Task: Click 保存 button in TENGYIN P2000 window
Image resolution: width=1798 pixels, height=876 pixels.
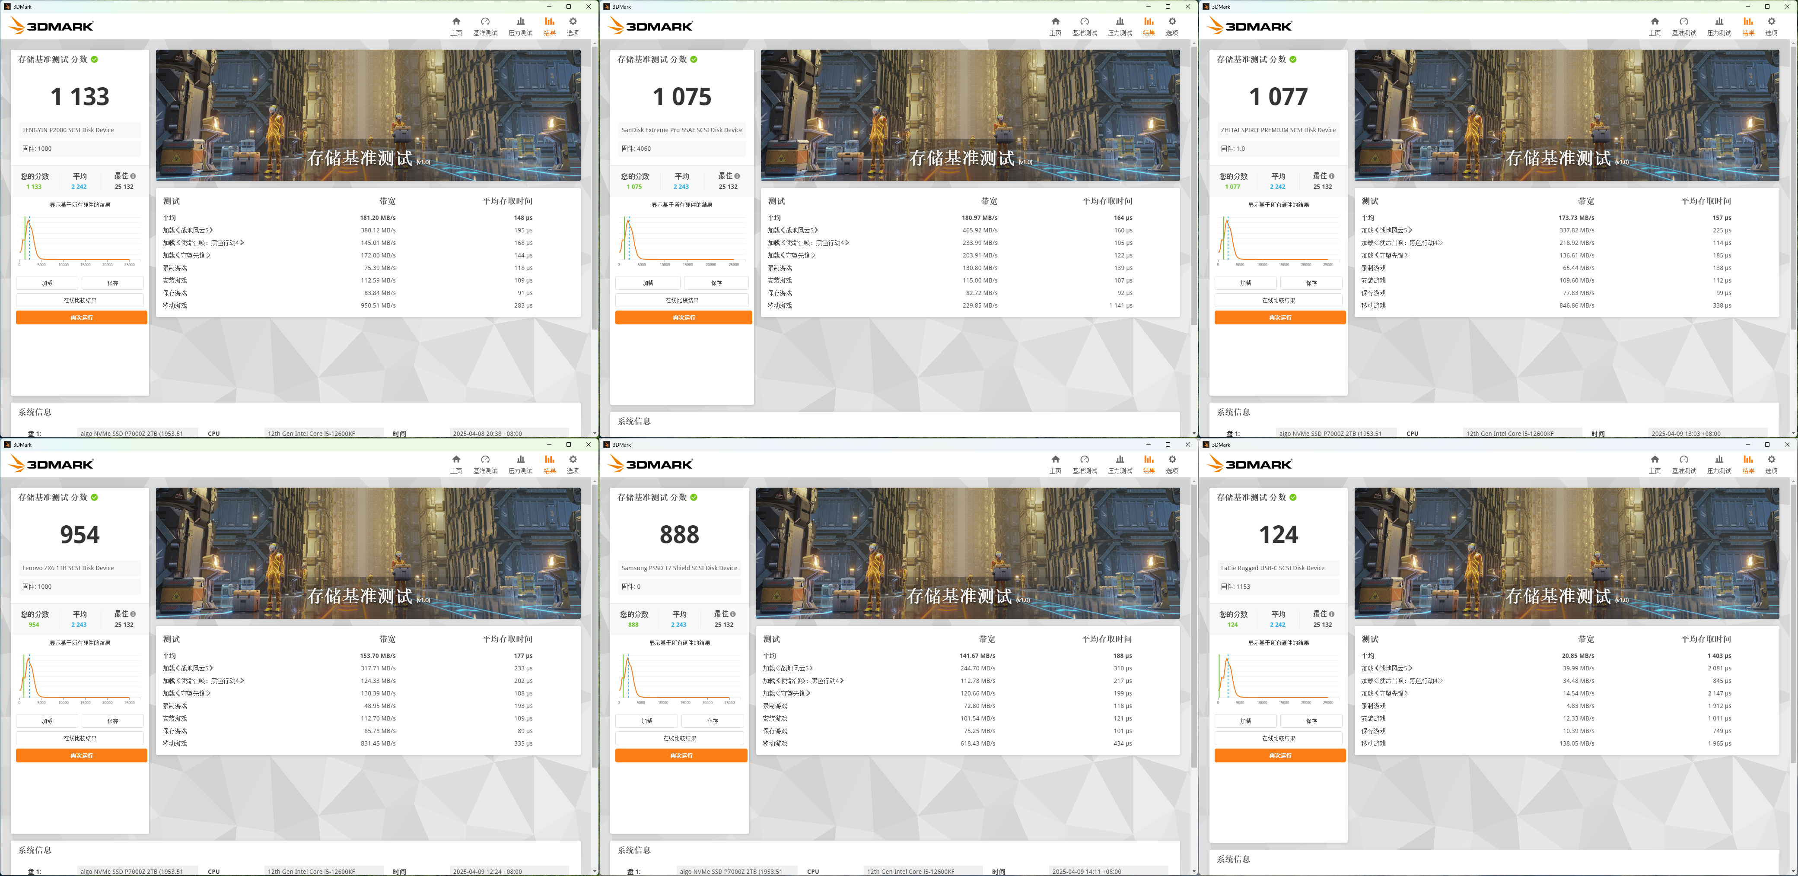Action: (112, 282)
